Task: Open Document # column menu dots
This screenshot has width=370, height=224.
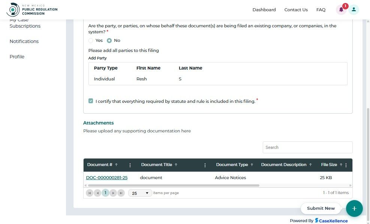Action: 130,165
